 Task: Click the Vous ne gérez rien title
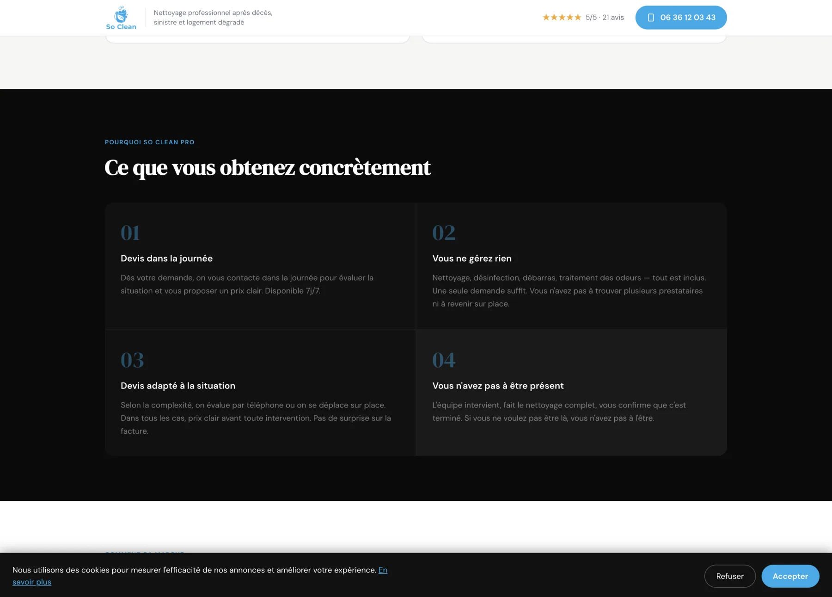pyautogui.click(x=472, y=258)
